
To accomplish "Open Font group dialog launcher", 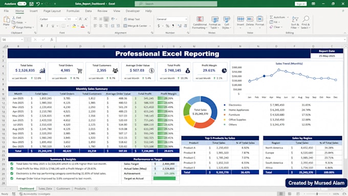I will 89,33.
